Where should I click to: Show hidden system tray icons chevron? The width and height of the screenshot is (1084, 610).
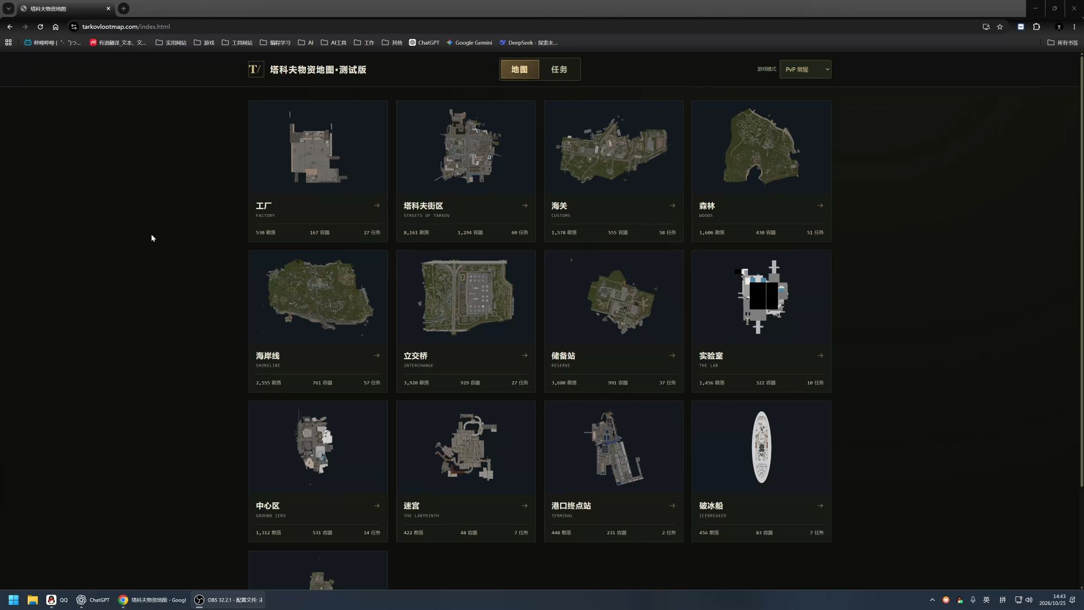pos(932,600)
